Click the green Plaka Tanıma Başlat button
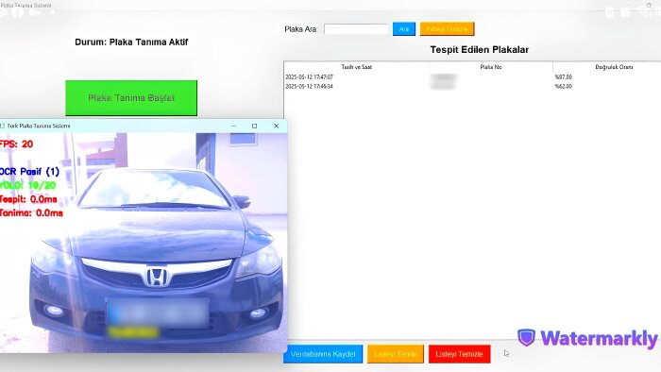Screen dimensions: 661x372 [131, 98]
